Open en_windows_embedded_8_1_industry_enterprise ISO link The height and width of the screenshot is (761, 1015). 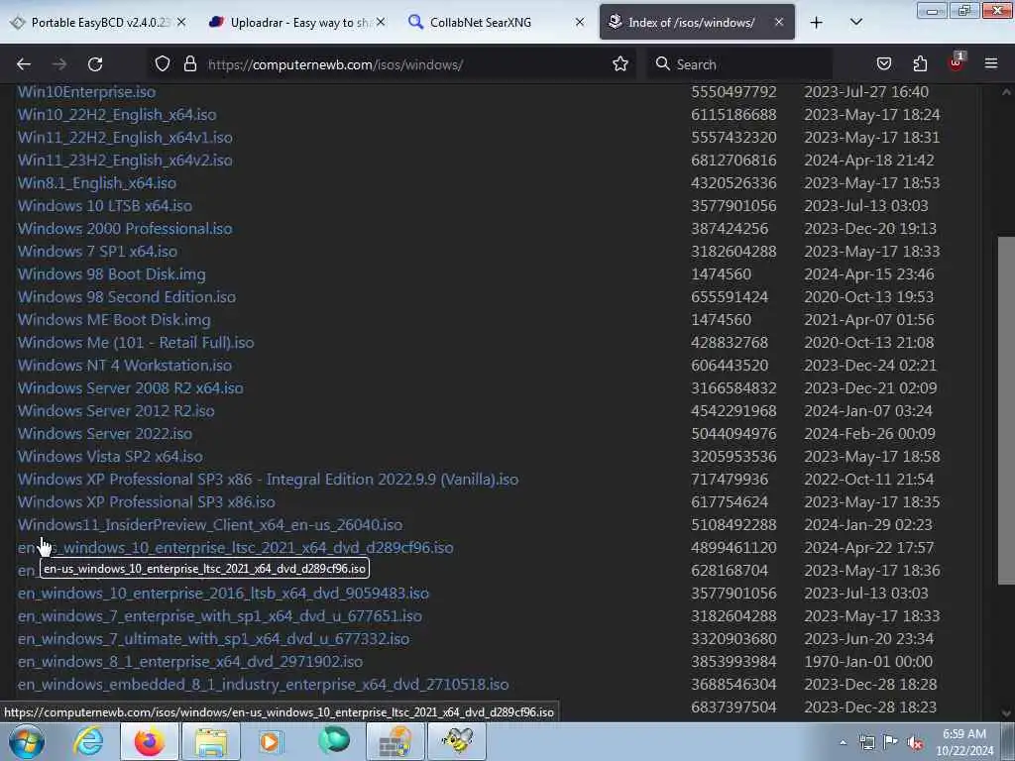click(x=264, y=684)
